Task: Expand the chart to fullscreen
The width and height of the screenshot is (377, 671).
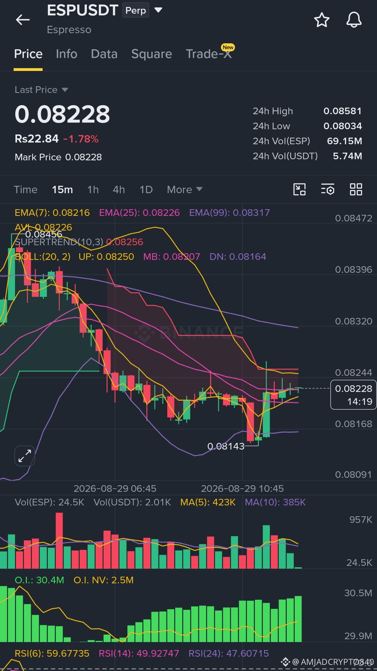Action: [x=24, y=456]
